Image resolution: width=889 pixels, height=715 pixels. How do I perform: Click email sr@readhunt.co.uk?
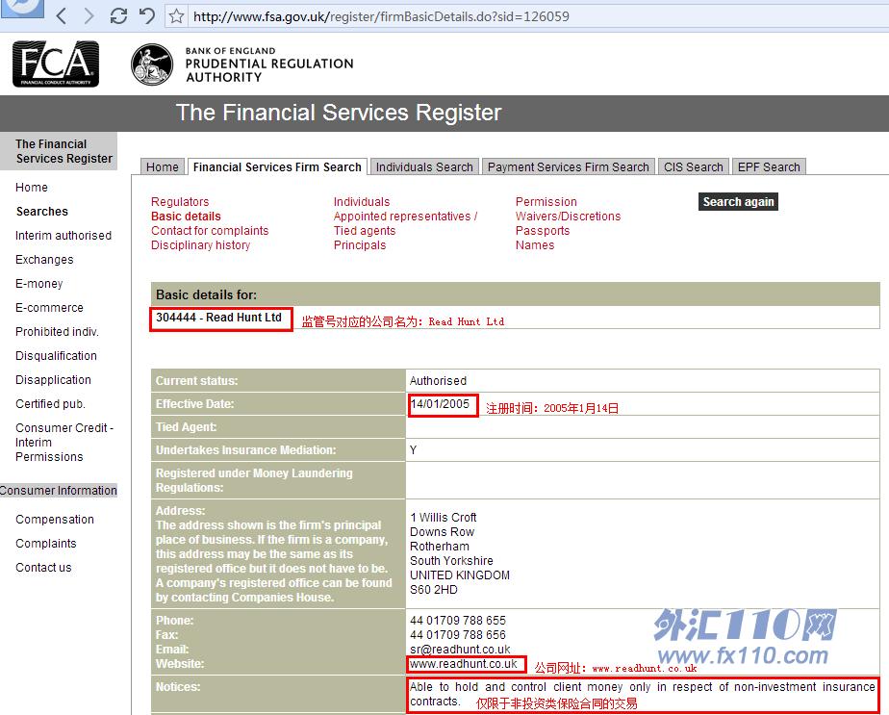coord(460,650)
